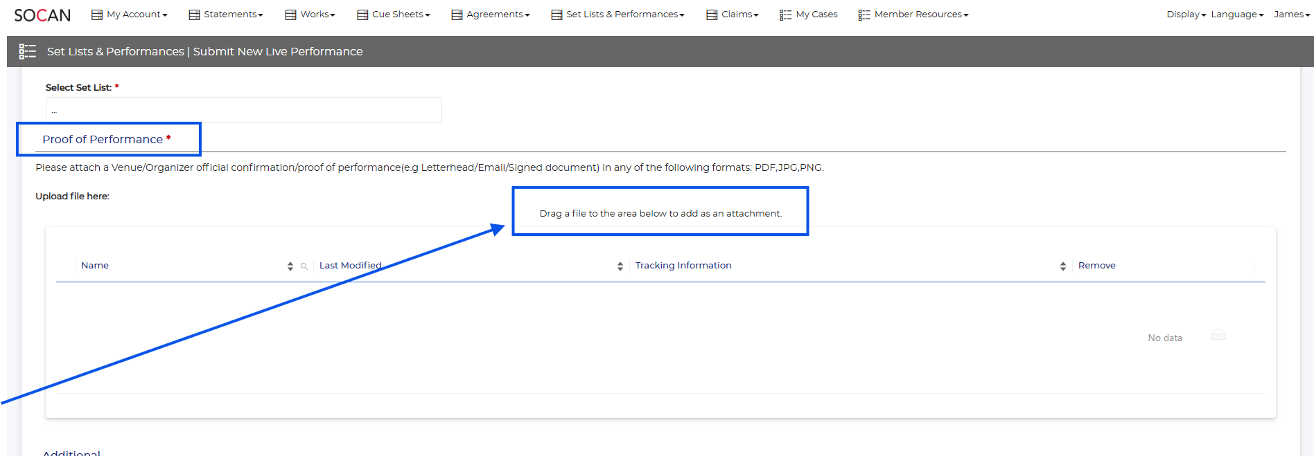
Task: Click the list icon beside page title
Action: click(x=28, y=51)
